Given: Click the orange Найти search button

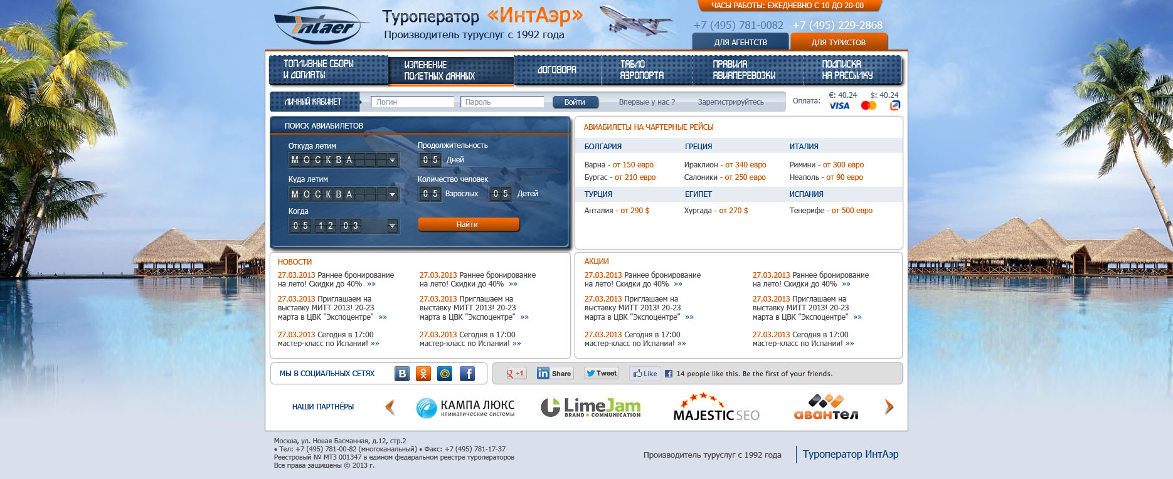Looking at the screenshot, I should pos(468,224).
